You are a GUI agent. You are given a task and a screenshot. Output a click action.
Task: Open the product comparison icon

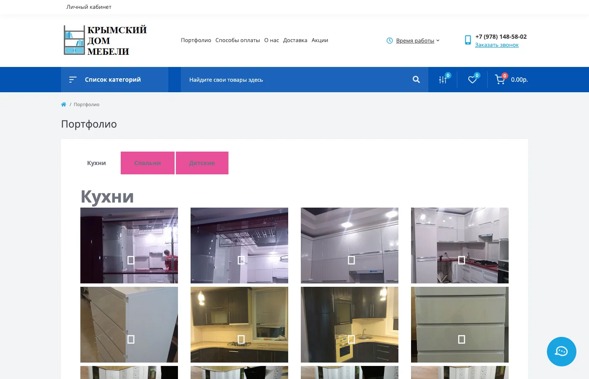[x=443, y=80]
